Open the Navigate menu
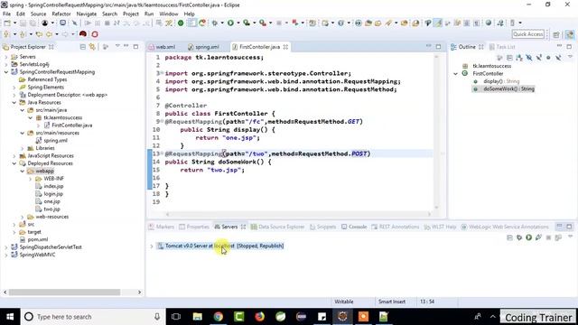 (87, 14)
